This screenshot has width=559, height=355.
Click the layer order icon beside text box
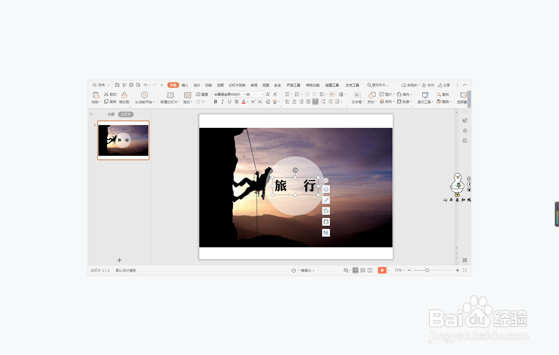[x=326, y=189]
